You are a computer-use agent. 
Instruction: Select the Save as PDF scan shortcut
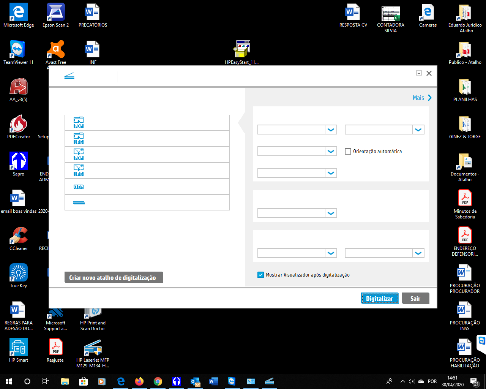147,122
